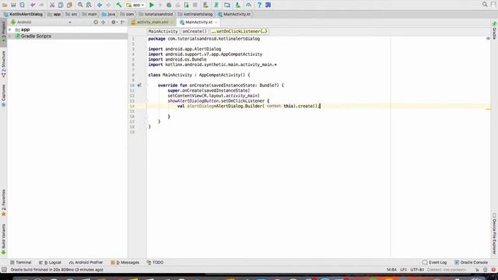The image size is (498, 280).
Task: Select Gradle Scripts in project tree
Action: pyautogui.click(x=36, y=37)
